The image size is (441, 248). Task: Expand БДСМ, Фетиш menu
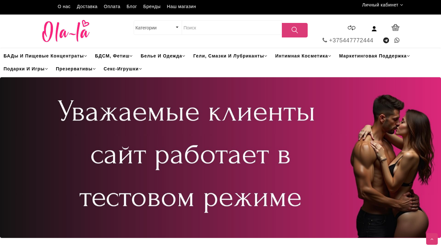114,56
